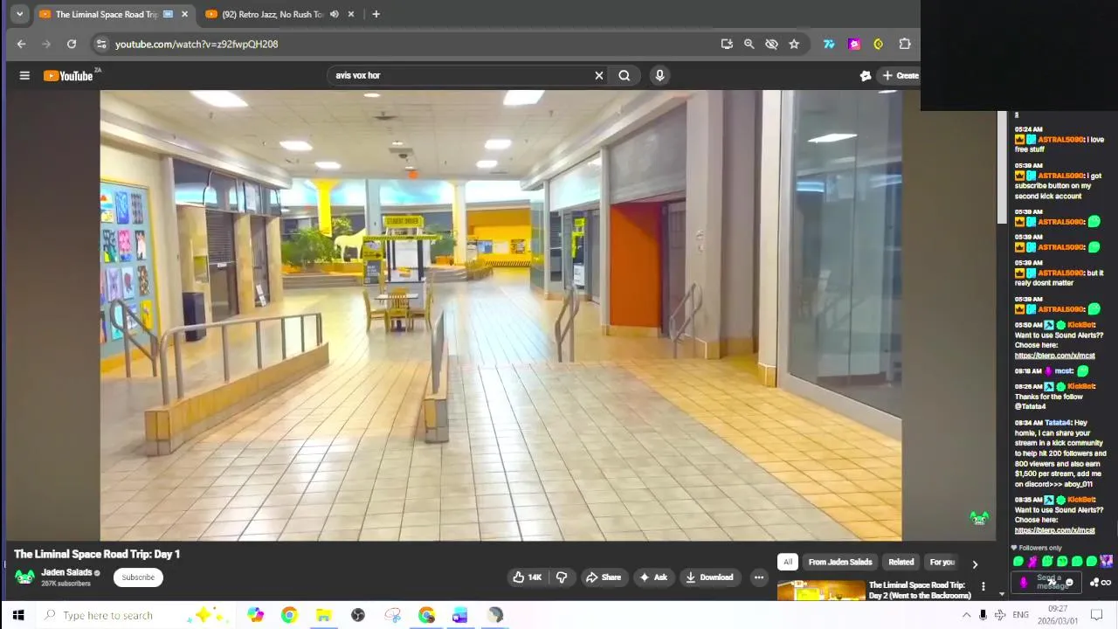Viewport: 1118px width, 629px height.
Task: Click the yellow circular extension icon
Action: pyautogui.click(x=878, y=44)
